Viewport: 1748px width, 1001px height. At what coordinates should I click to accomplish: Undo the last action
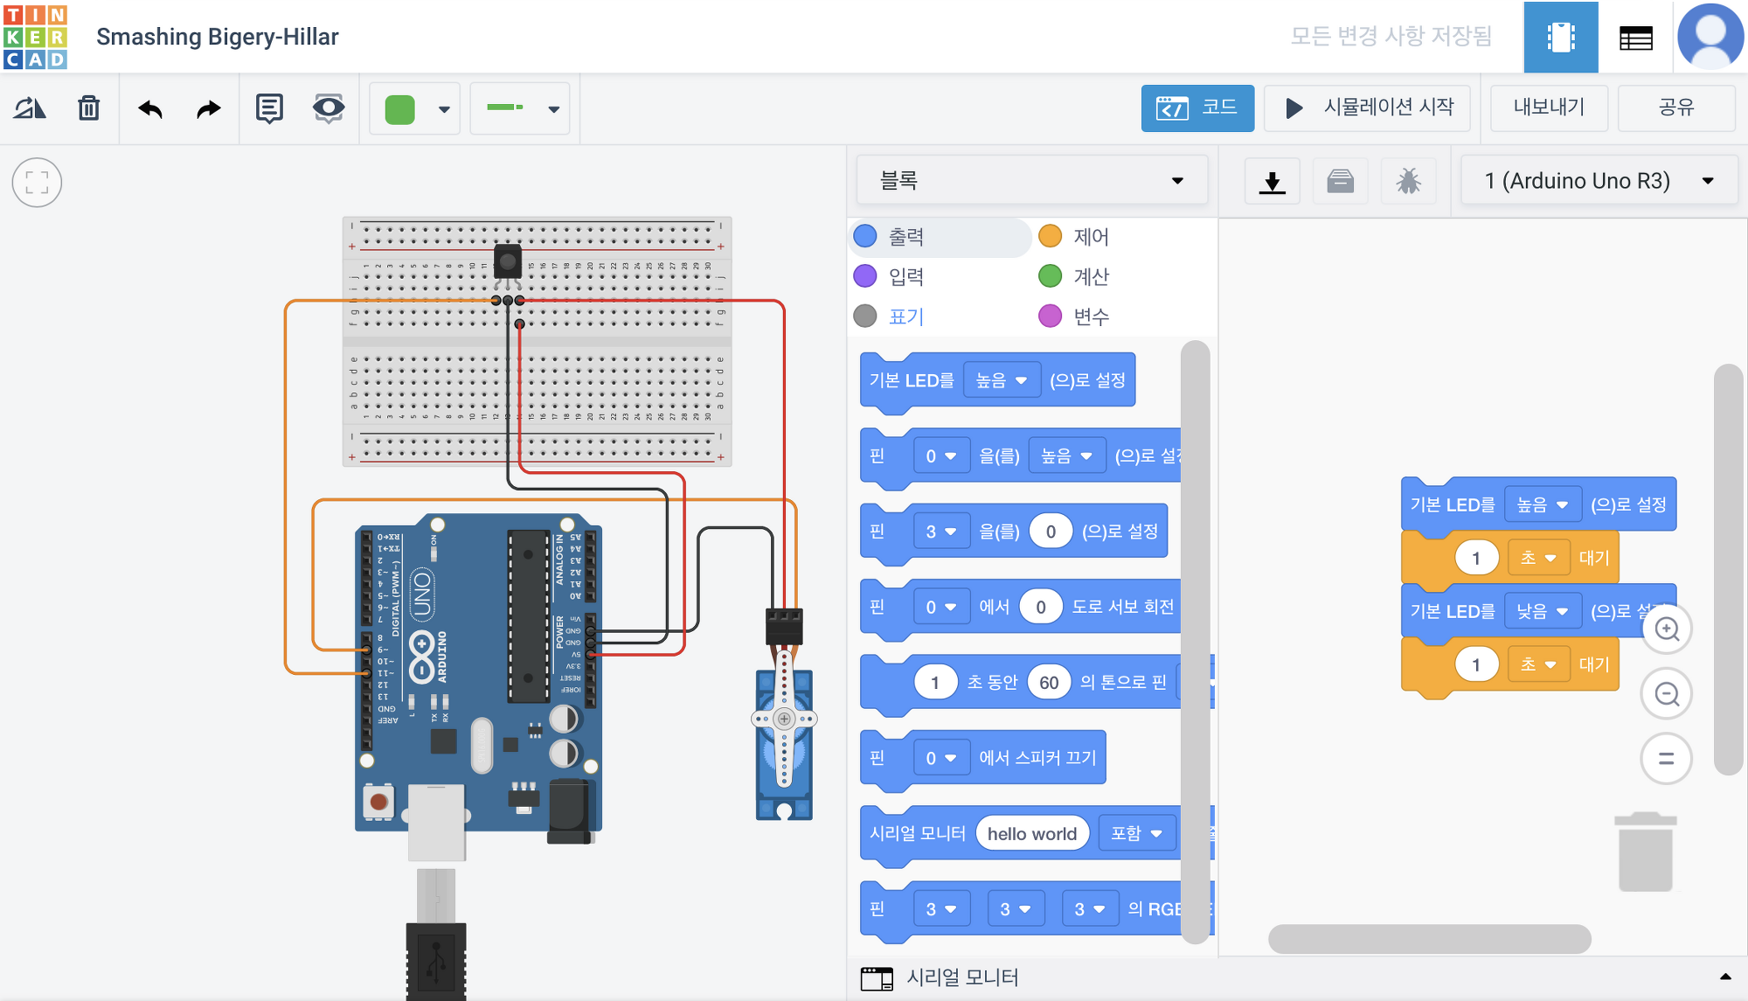tap(150, 108)
